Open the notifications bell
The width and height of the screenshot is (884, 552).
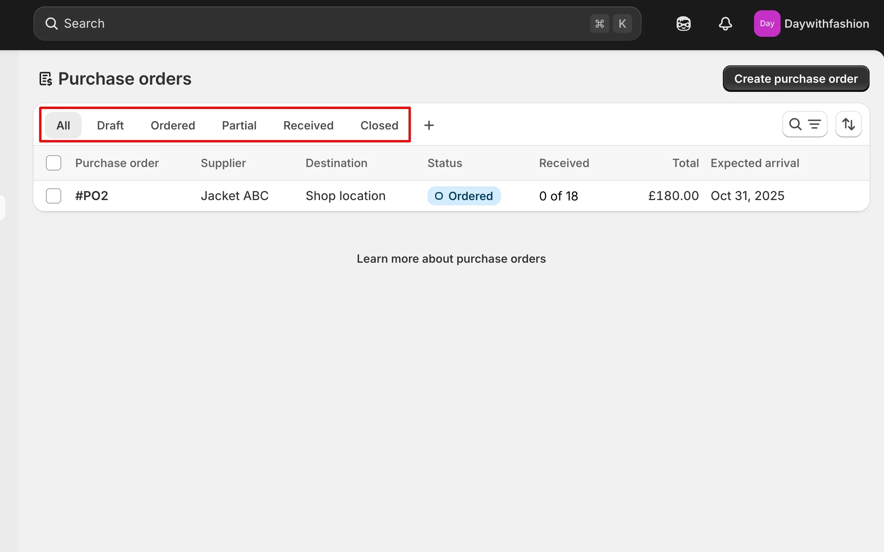[725, 24]
